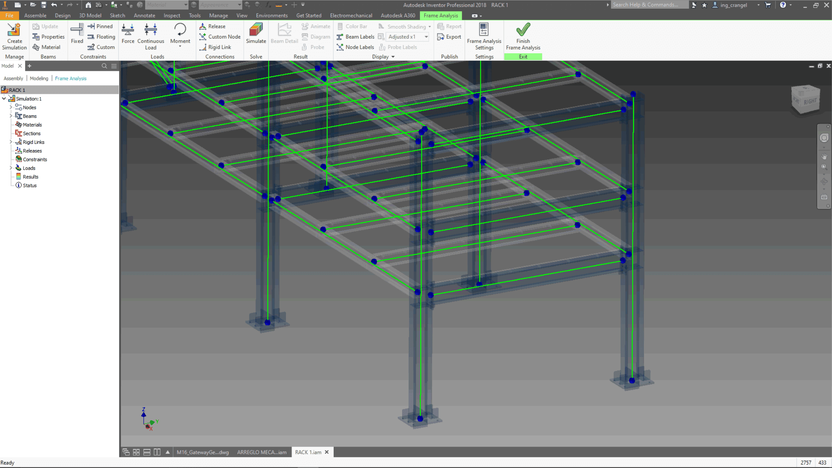Search the model browser with magnifier icon

(104, 66)
